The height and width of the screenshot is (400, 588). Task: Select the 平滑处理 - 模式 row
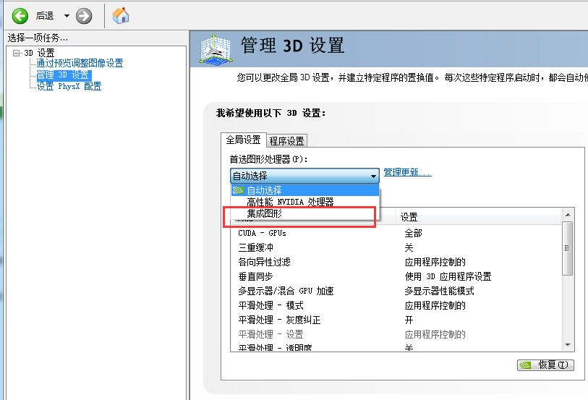pyautogui.click(x=396, y=305)
